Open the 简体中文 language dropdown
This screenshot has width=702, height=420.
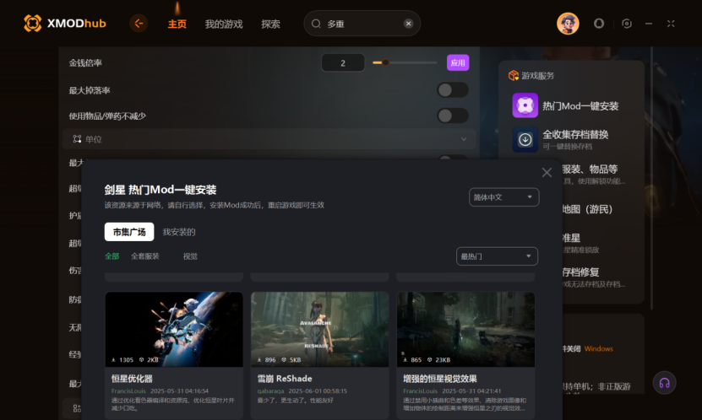(x=503, y=197)
